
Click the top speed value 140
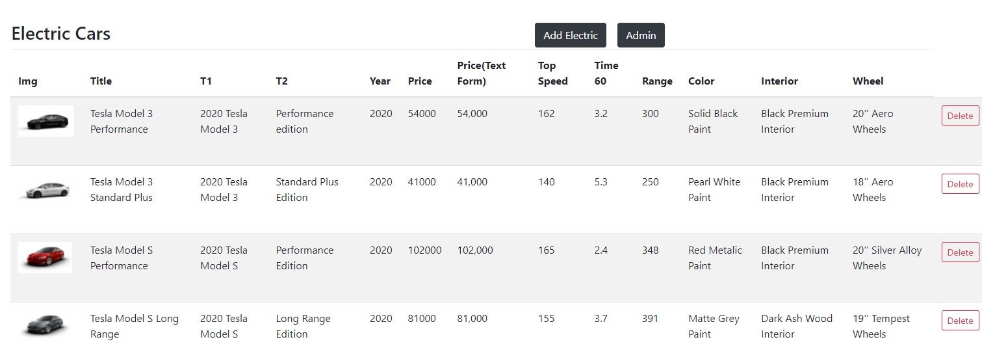point(547,181)
